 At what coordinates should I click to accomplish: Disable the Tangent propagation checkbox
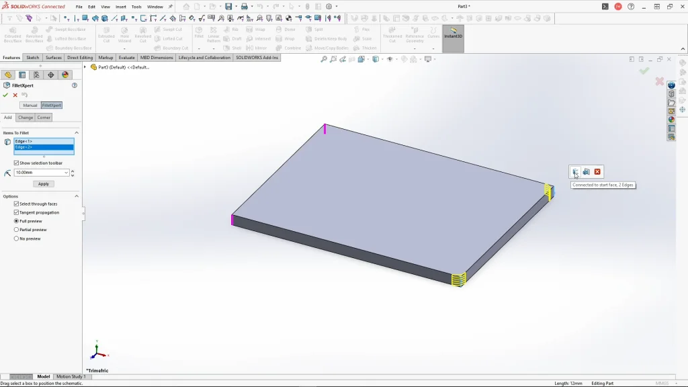[17, 212]
